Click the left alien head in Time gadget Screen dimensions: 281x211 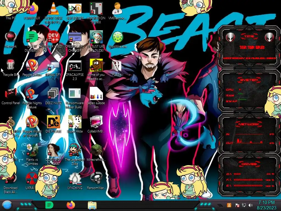[230, 37]
